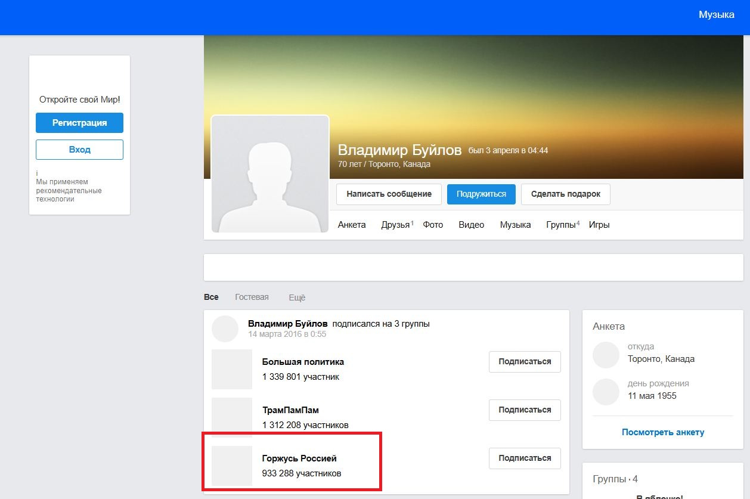Click the small avatar beside the feed post

225,329
